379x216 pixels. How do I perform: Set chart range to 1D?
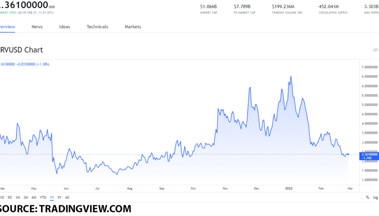(2, 197)
